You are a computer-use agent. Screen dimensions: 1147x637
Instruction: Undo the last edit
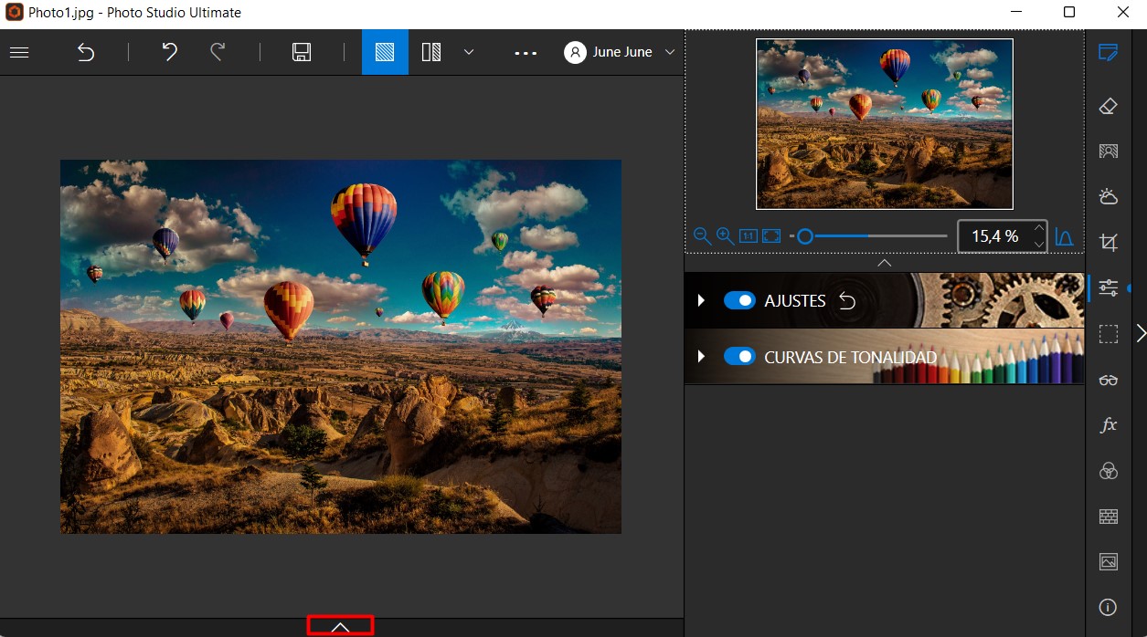tap(169, 52)
